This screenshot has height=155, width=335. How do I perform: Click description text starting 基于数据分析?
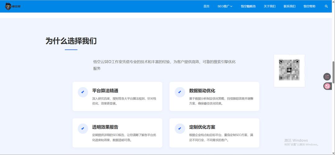221,101
